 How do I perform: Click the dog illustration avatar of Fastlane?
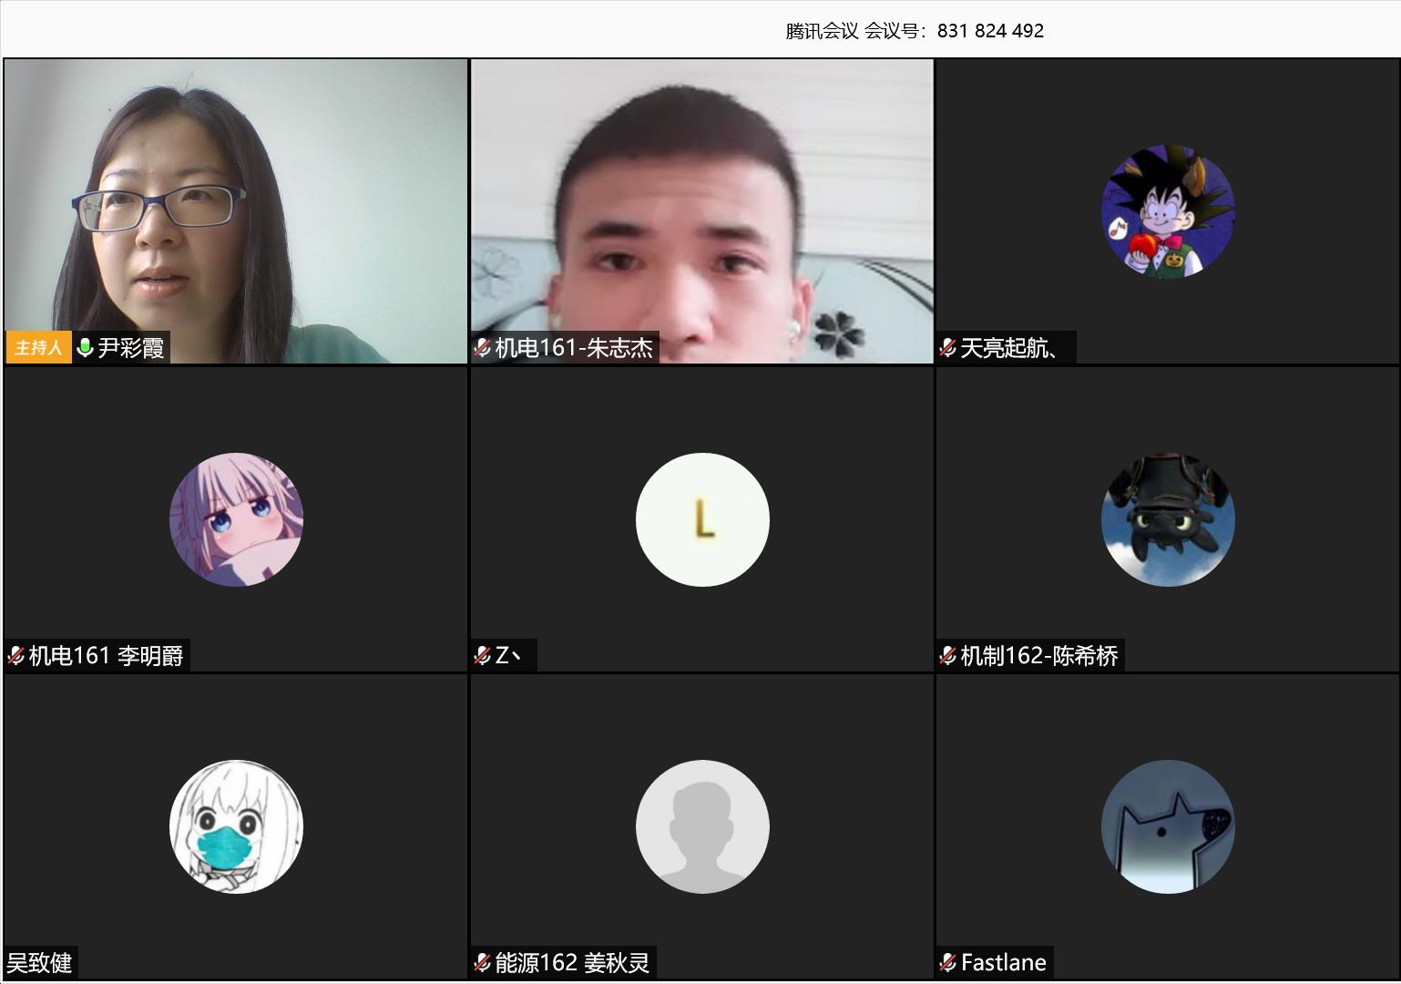coord(1168,826)
